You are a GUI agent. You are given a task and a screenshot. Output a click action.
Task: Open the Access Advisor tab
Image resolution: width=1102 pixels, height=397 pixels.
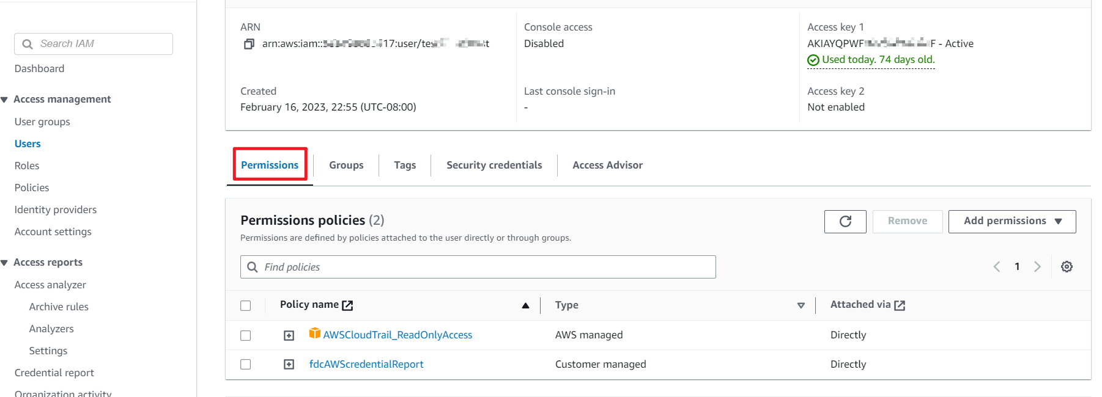[x=607, y=165]
